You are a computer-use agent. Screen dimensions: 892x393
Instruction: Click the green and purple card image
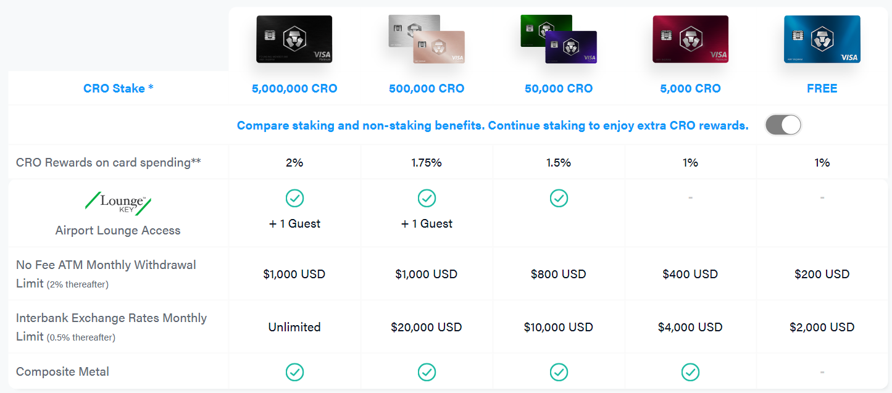559,39
